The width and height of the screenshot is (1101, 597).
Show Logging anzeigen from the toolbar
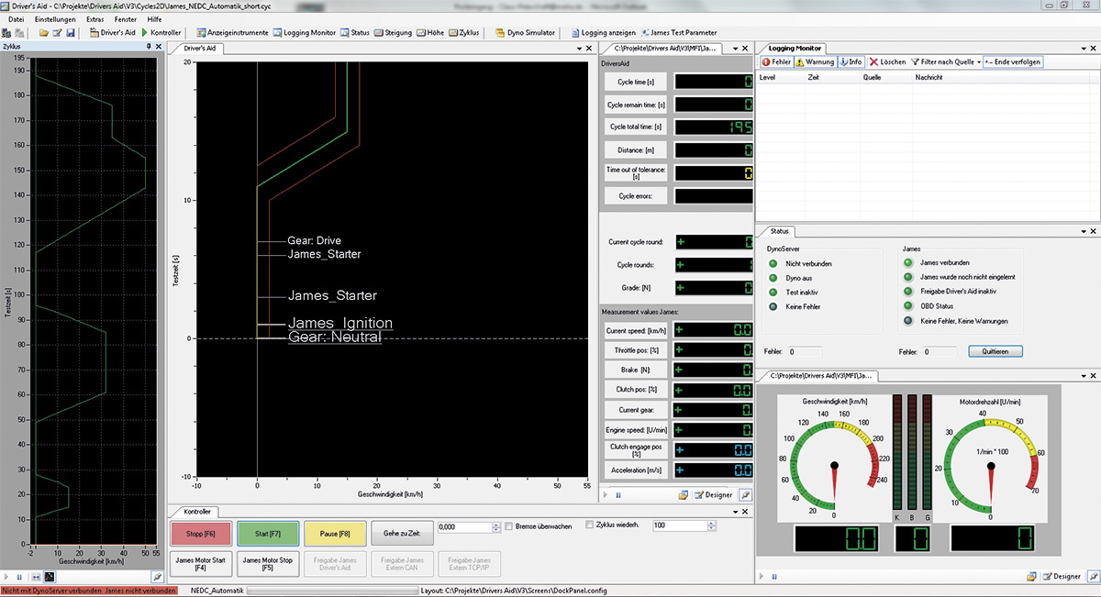coord(602,32)
